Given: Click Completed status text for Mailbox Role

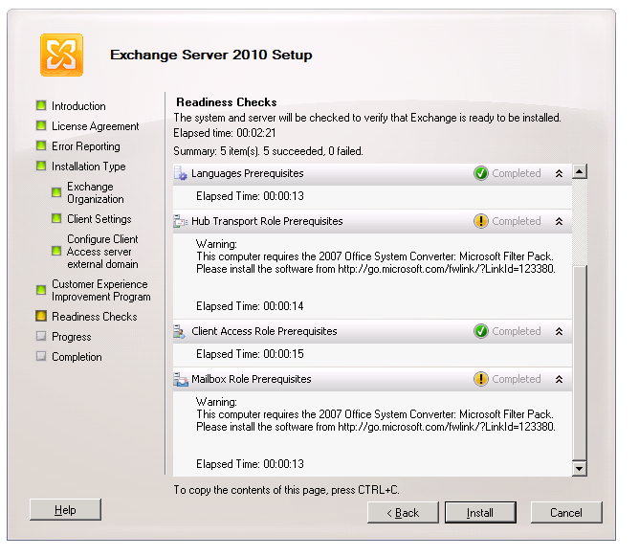Looking at the screenshot, I should tap(517, 379).
